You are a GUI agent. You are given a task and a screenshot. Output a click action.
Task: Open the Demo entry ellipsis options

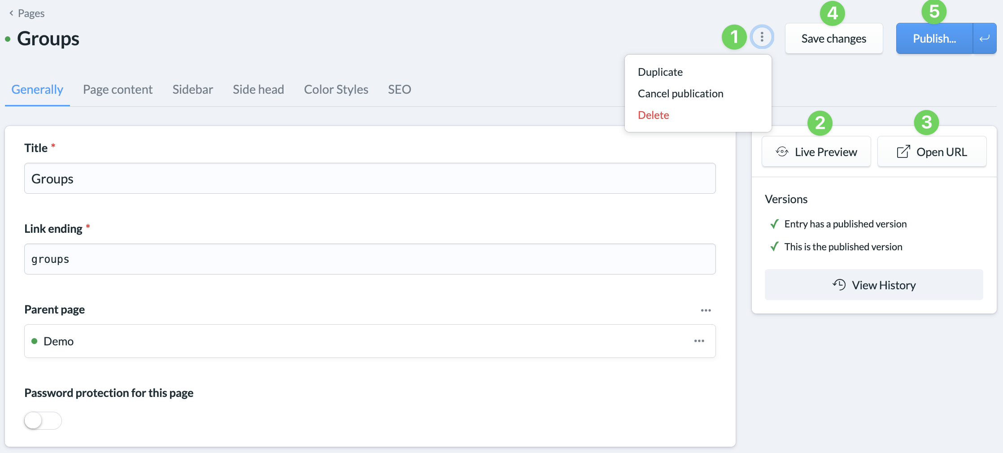pyautogui.click(x=699, y=341)
